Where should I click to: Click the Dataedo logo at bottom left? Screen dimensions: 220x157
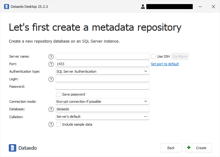23,148
